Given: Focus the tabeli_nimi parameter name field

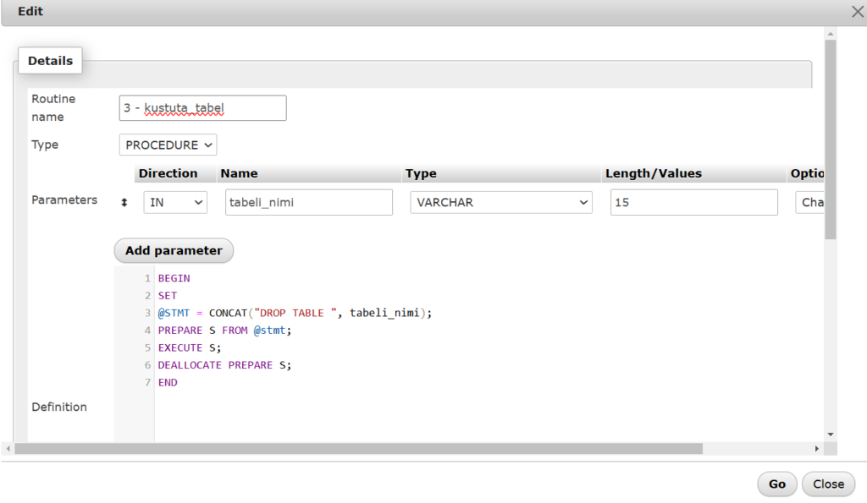Looking at the screenshot, I should coord(309,203).
